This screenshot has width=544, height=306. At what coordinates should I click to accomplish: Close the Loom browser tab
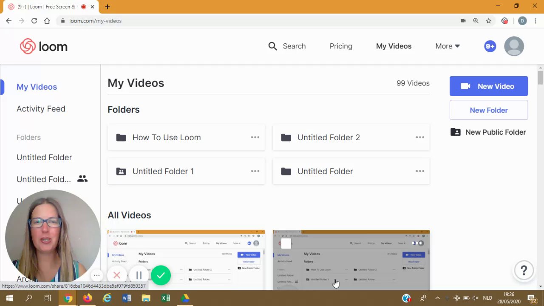[92, 7]
